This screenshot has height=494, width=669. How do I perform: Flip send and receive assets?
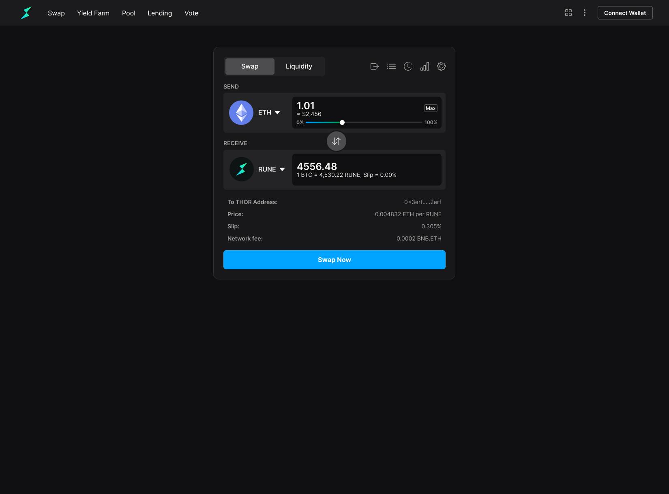[x=336, y=141]
